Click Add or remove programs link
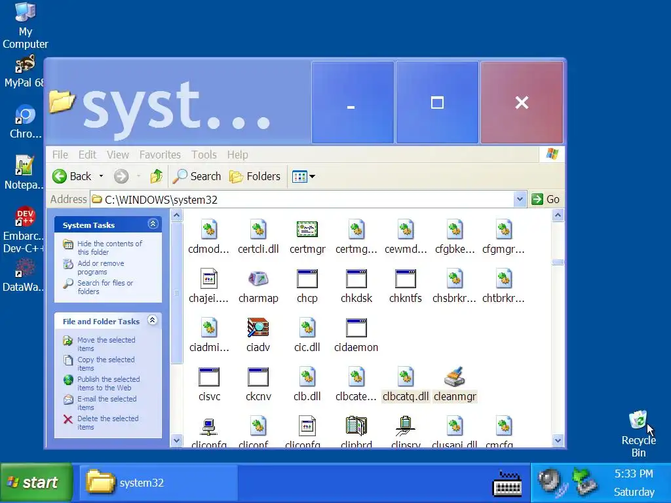 click(100, 268)
